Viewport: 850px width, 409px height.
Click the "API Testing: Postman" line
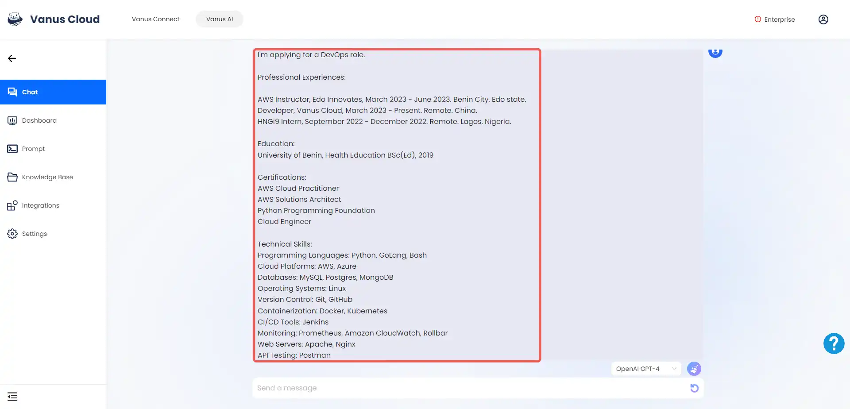[294, 355]
